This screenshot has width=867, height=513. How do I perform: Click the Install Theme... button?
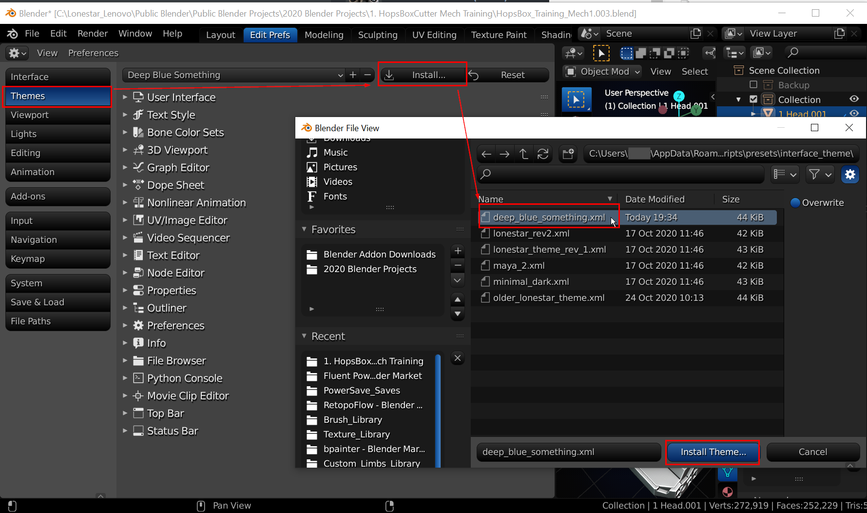[x=713, y=452]
